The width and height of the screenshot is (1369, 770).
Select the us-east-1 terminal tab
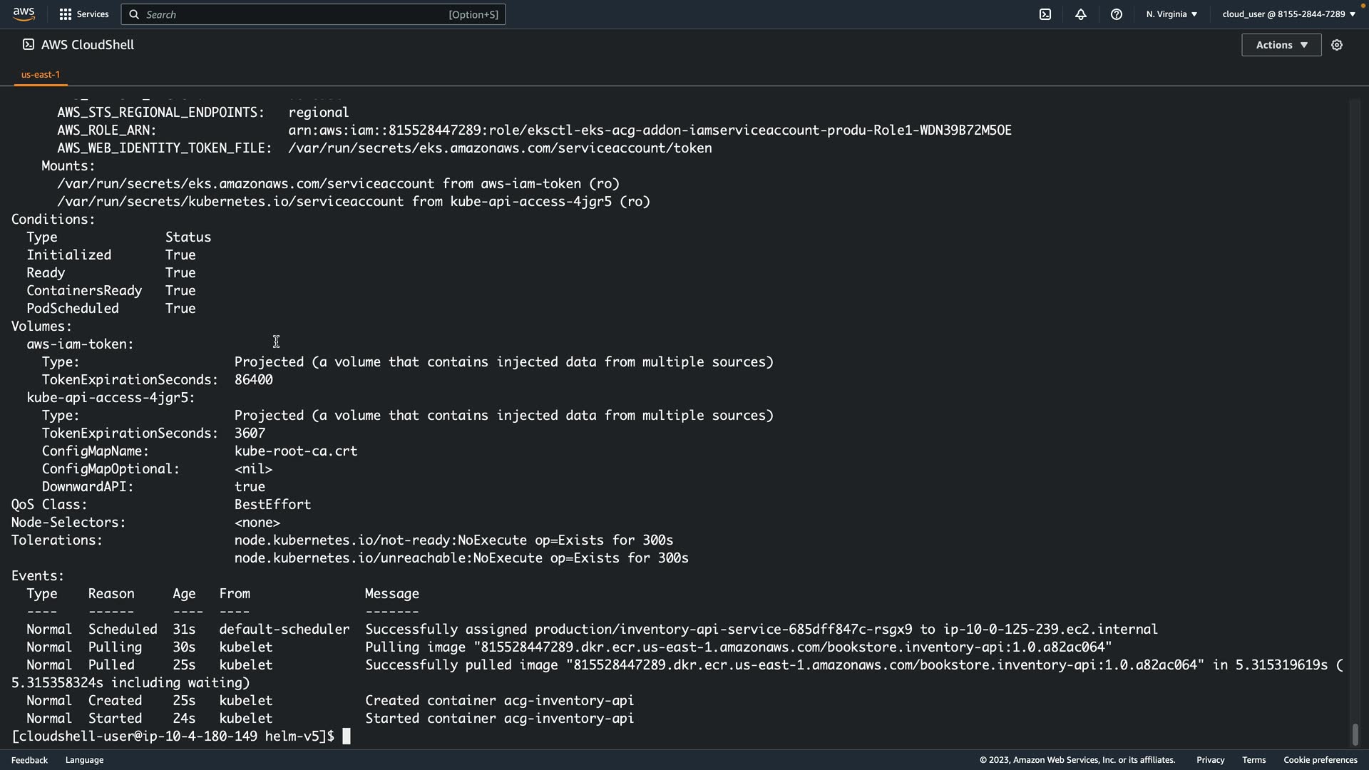41,74
